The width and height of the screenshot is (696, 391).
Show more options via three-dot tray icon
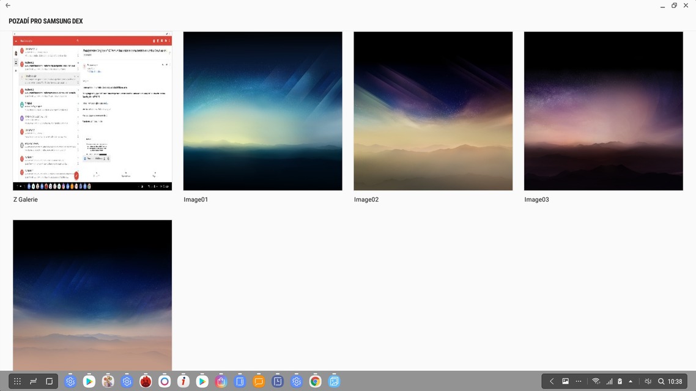(579, 381)
